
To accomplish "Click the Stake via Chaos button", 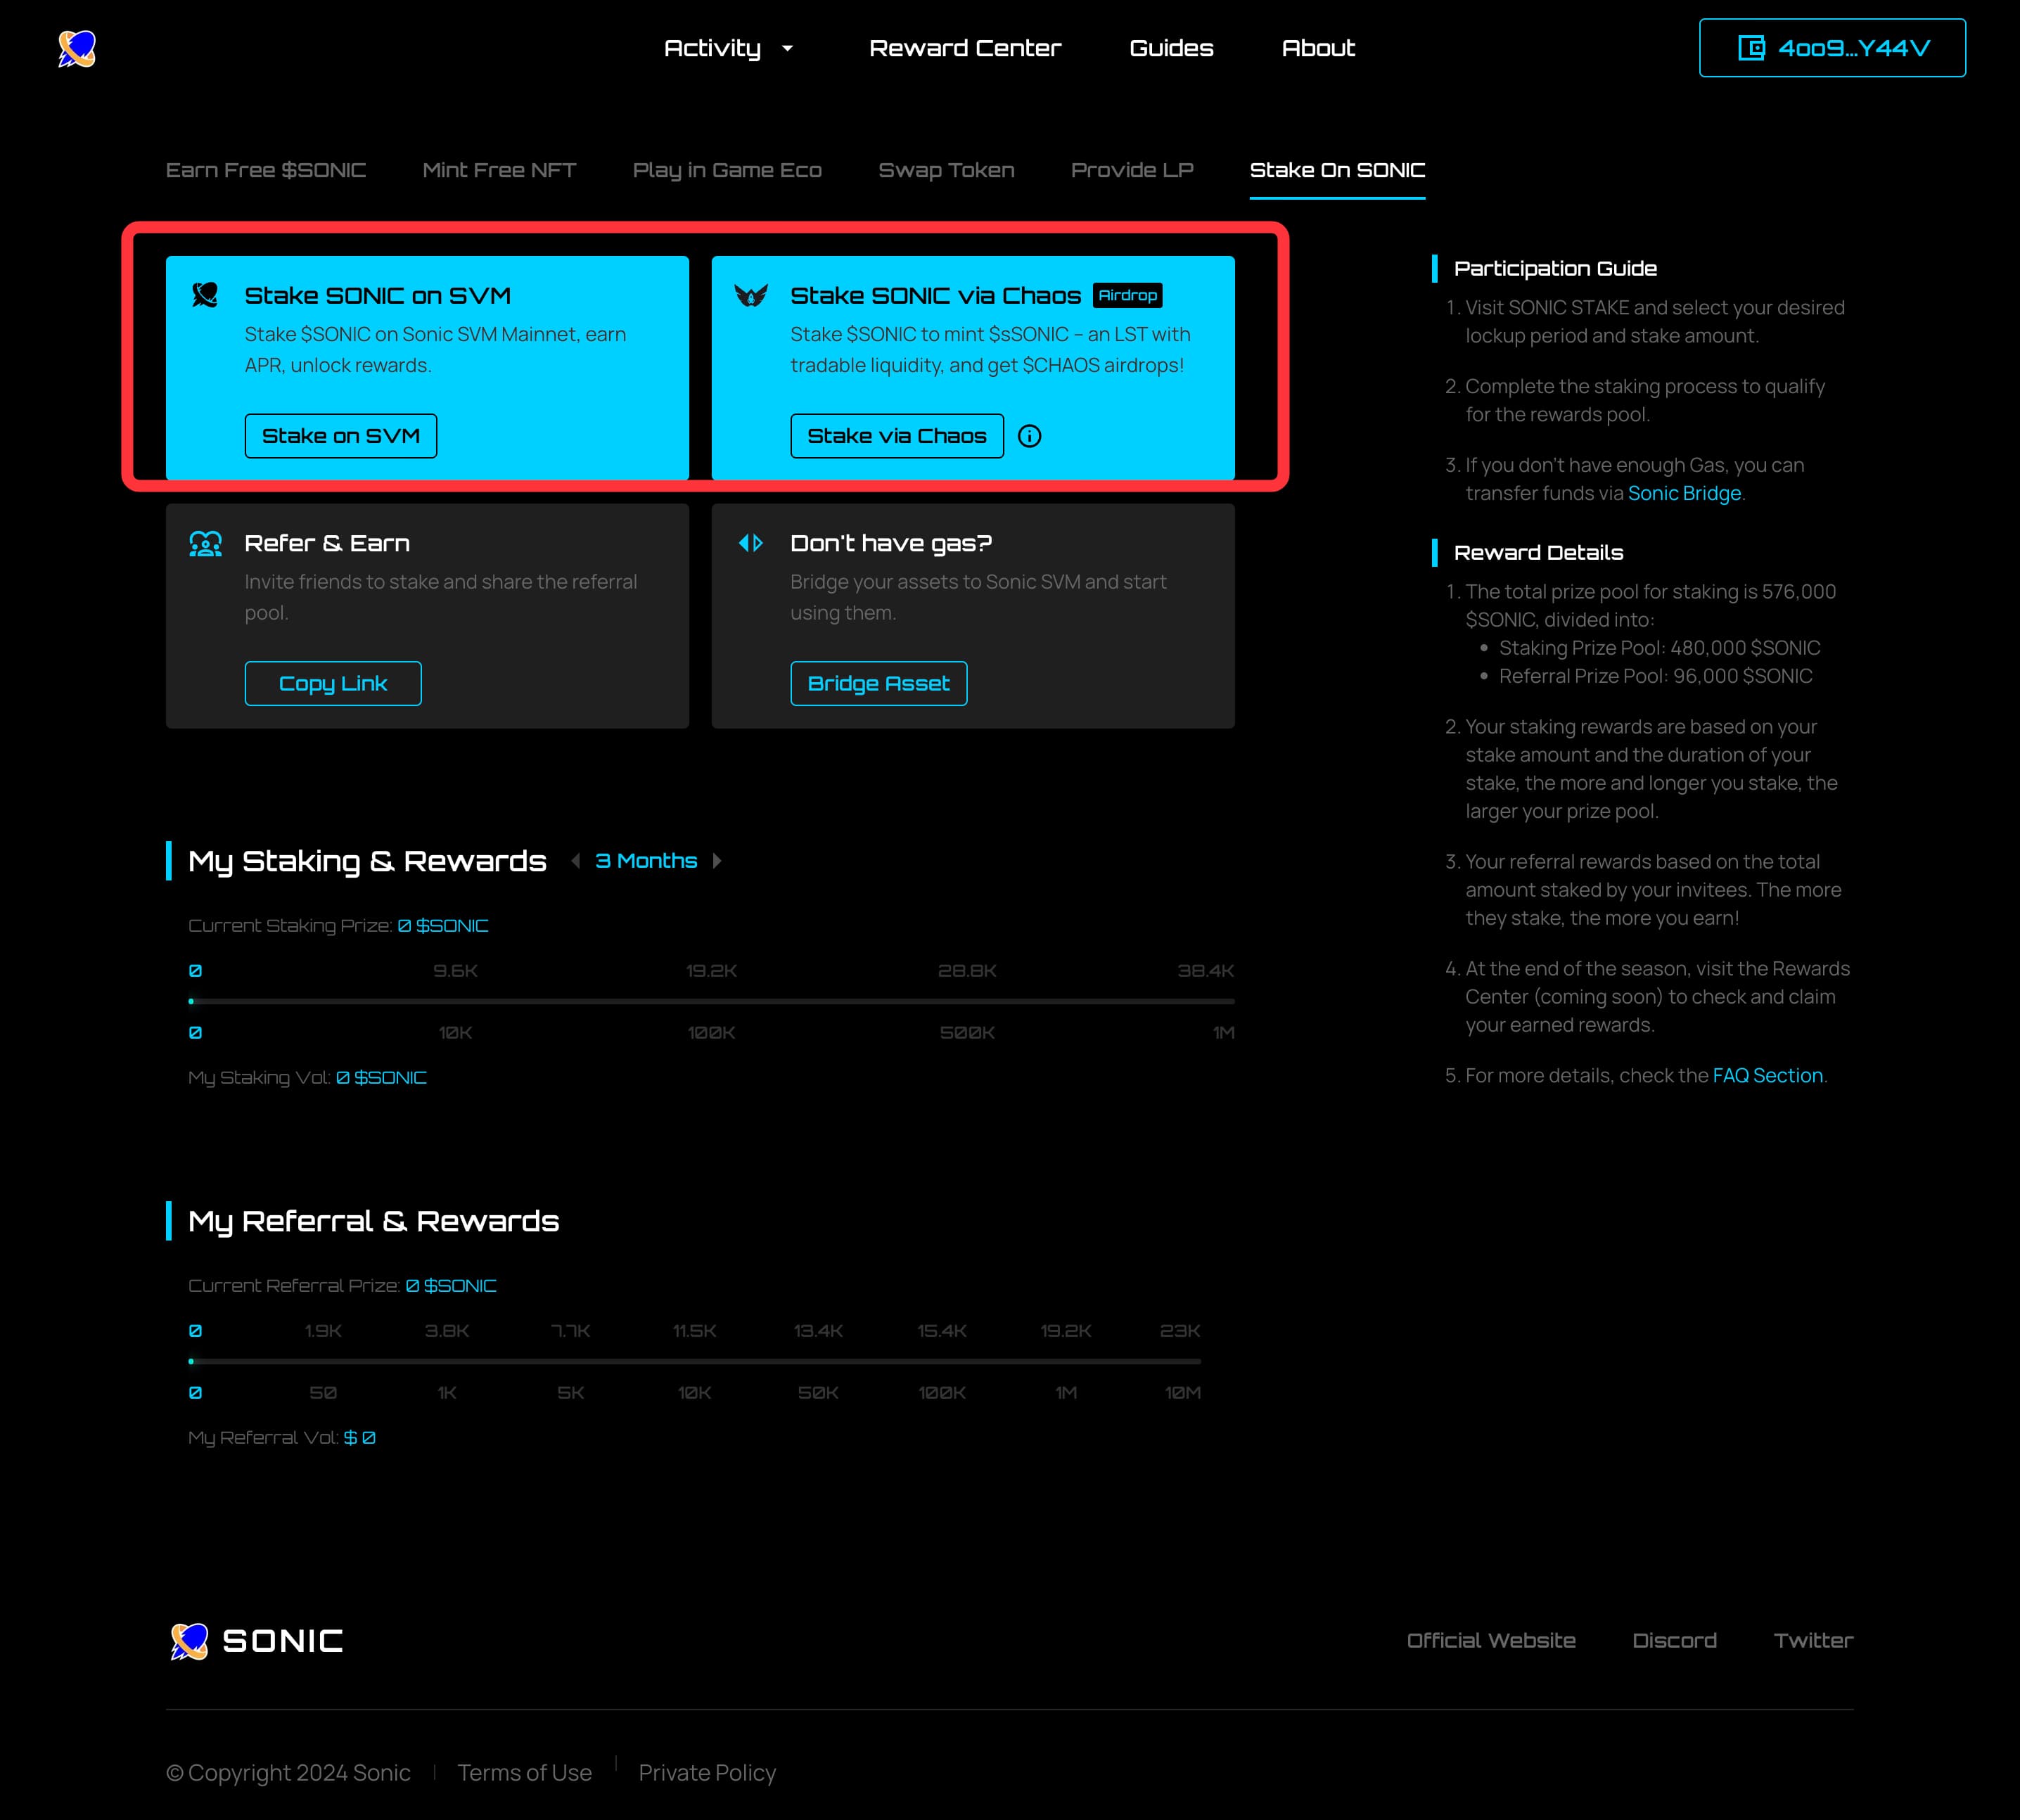I will 897,436.
